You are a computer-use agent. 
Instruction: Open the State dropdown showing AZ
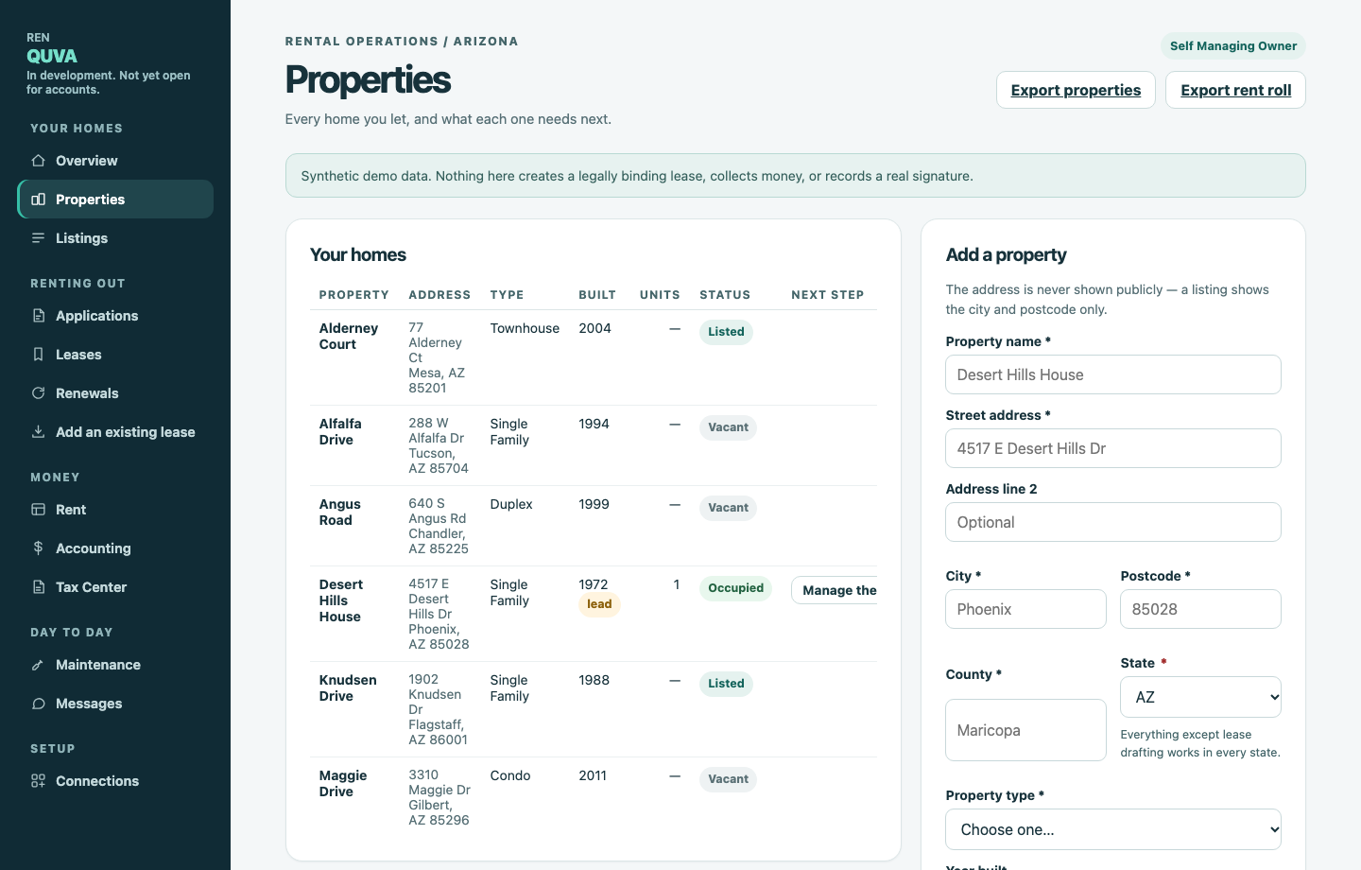click(1200, 697)
